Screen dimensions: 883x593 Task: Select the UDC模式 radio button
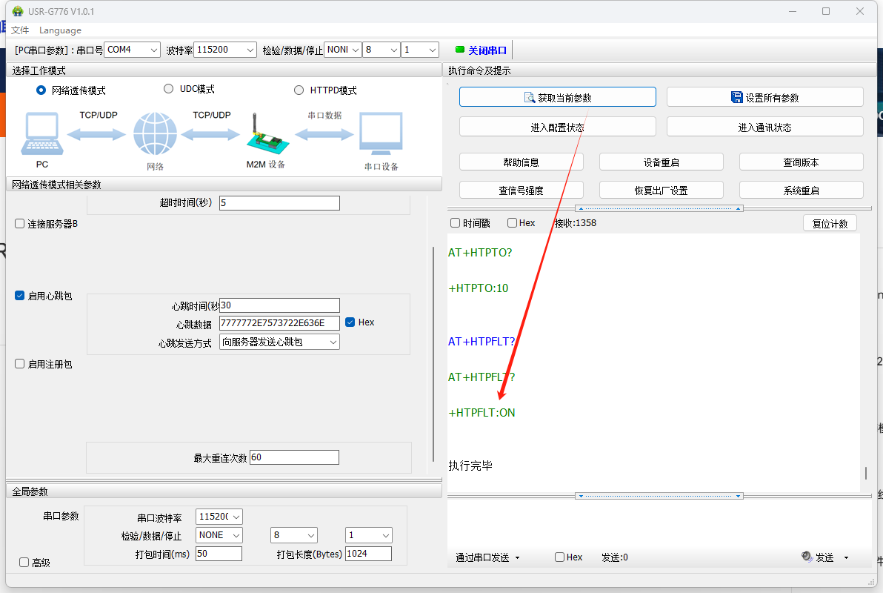[167, 89]
